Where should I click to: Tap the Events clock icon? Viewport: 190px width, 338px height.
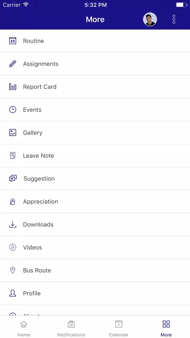tap(12, 109)
